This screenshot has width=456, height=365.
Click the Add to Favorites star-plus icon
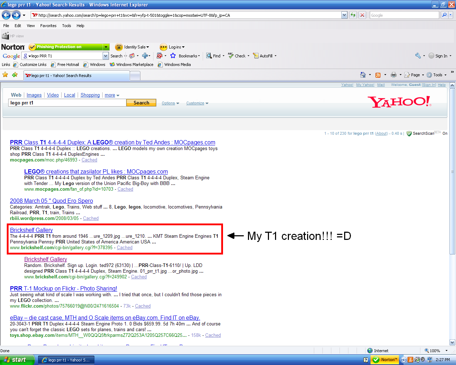pos(15,75)
